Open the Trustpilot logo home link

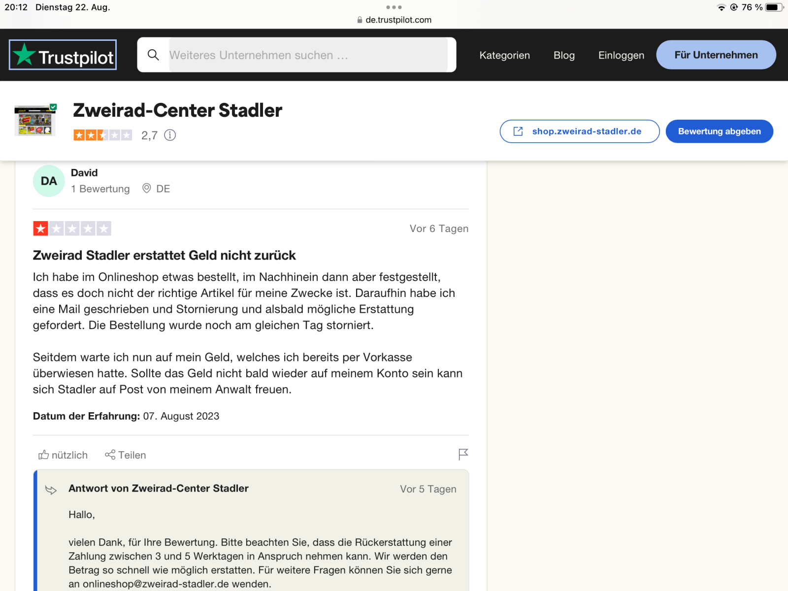tap(63, 55)
